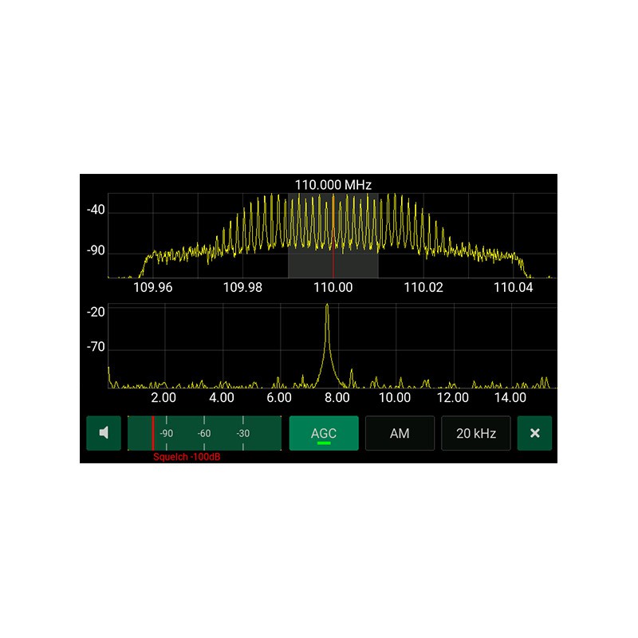Click the red center tuning line in spectrum

pyautogui.click(x=333, y=263)
